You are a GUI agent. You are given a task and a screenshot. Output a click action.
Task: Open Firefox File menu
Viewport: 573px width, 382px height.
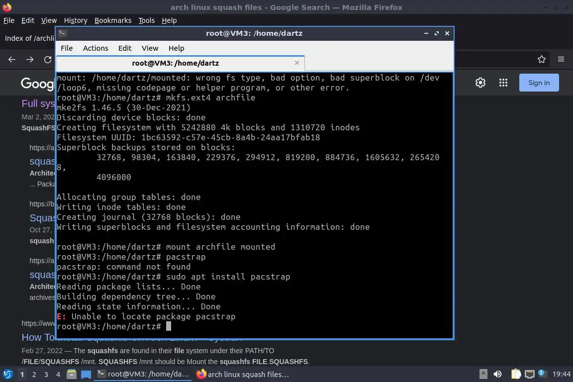click(9, 20)
